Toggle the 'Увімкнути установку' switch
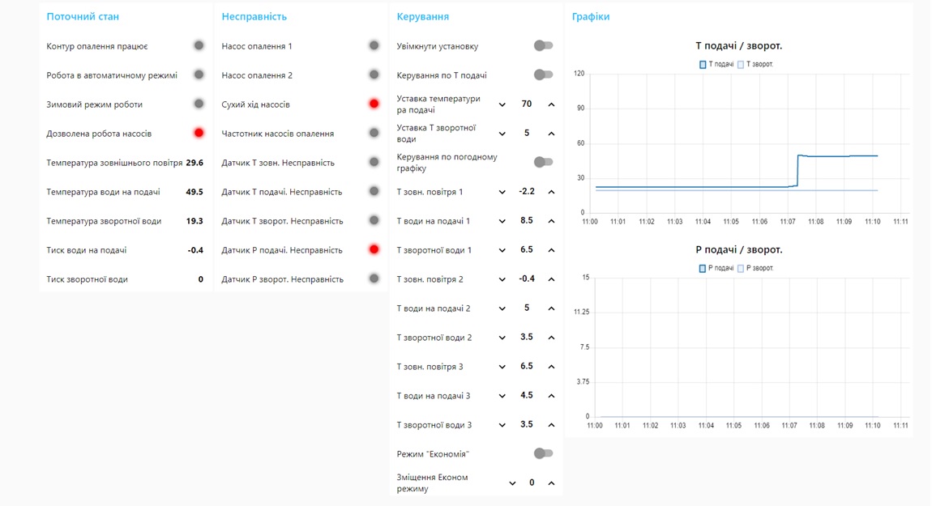The height and width of the screenshot is (506, 932). (x=543, y=46)
